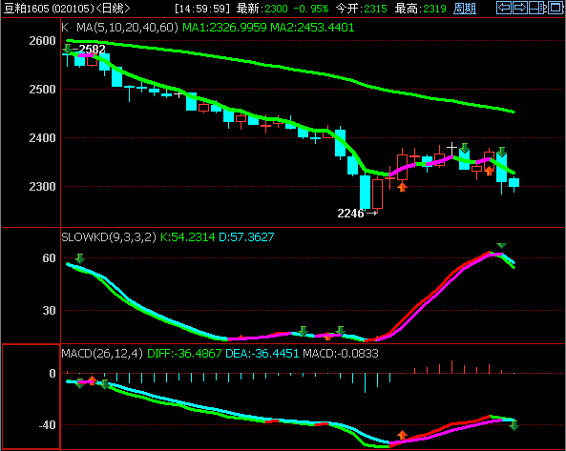This screenshot has height=451, width=566.
Task: Click the 2582 high price marker
Action: point(92,49)
